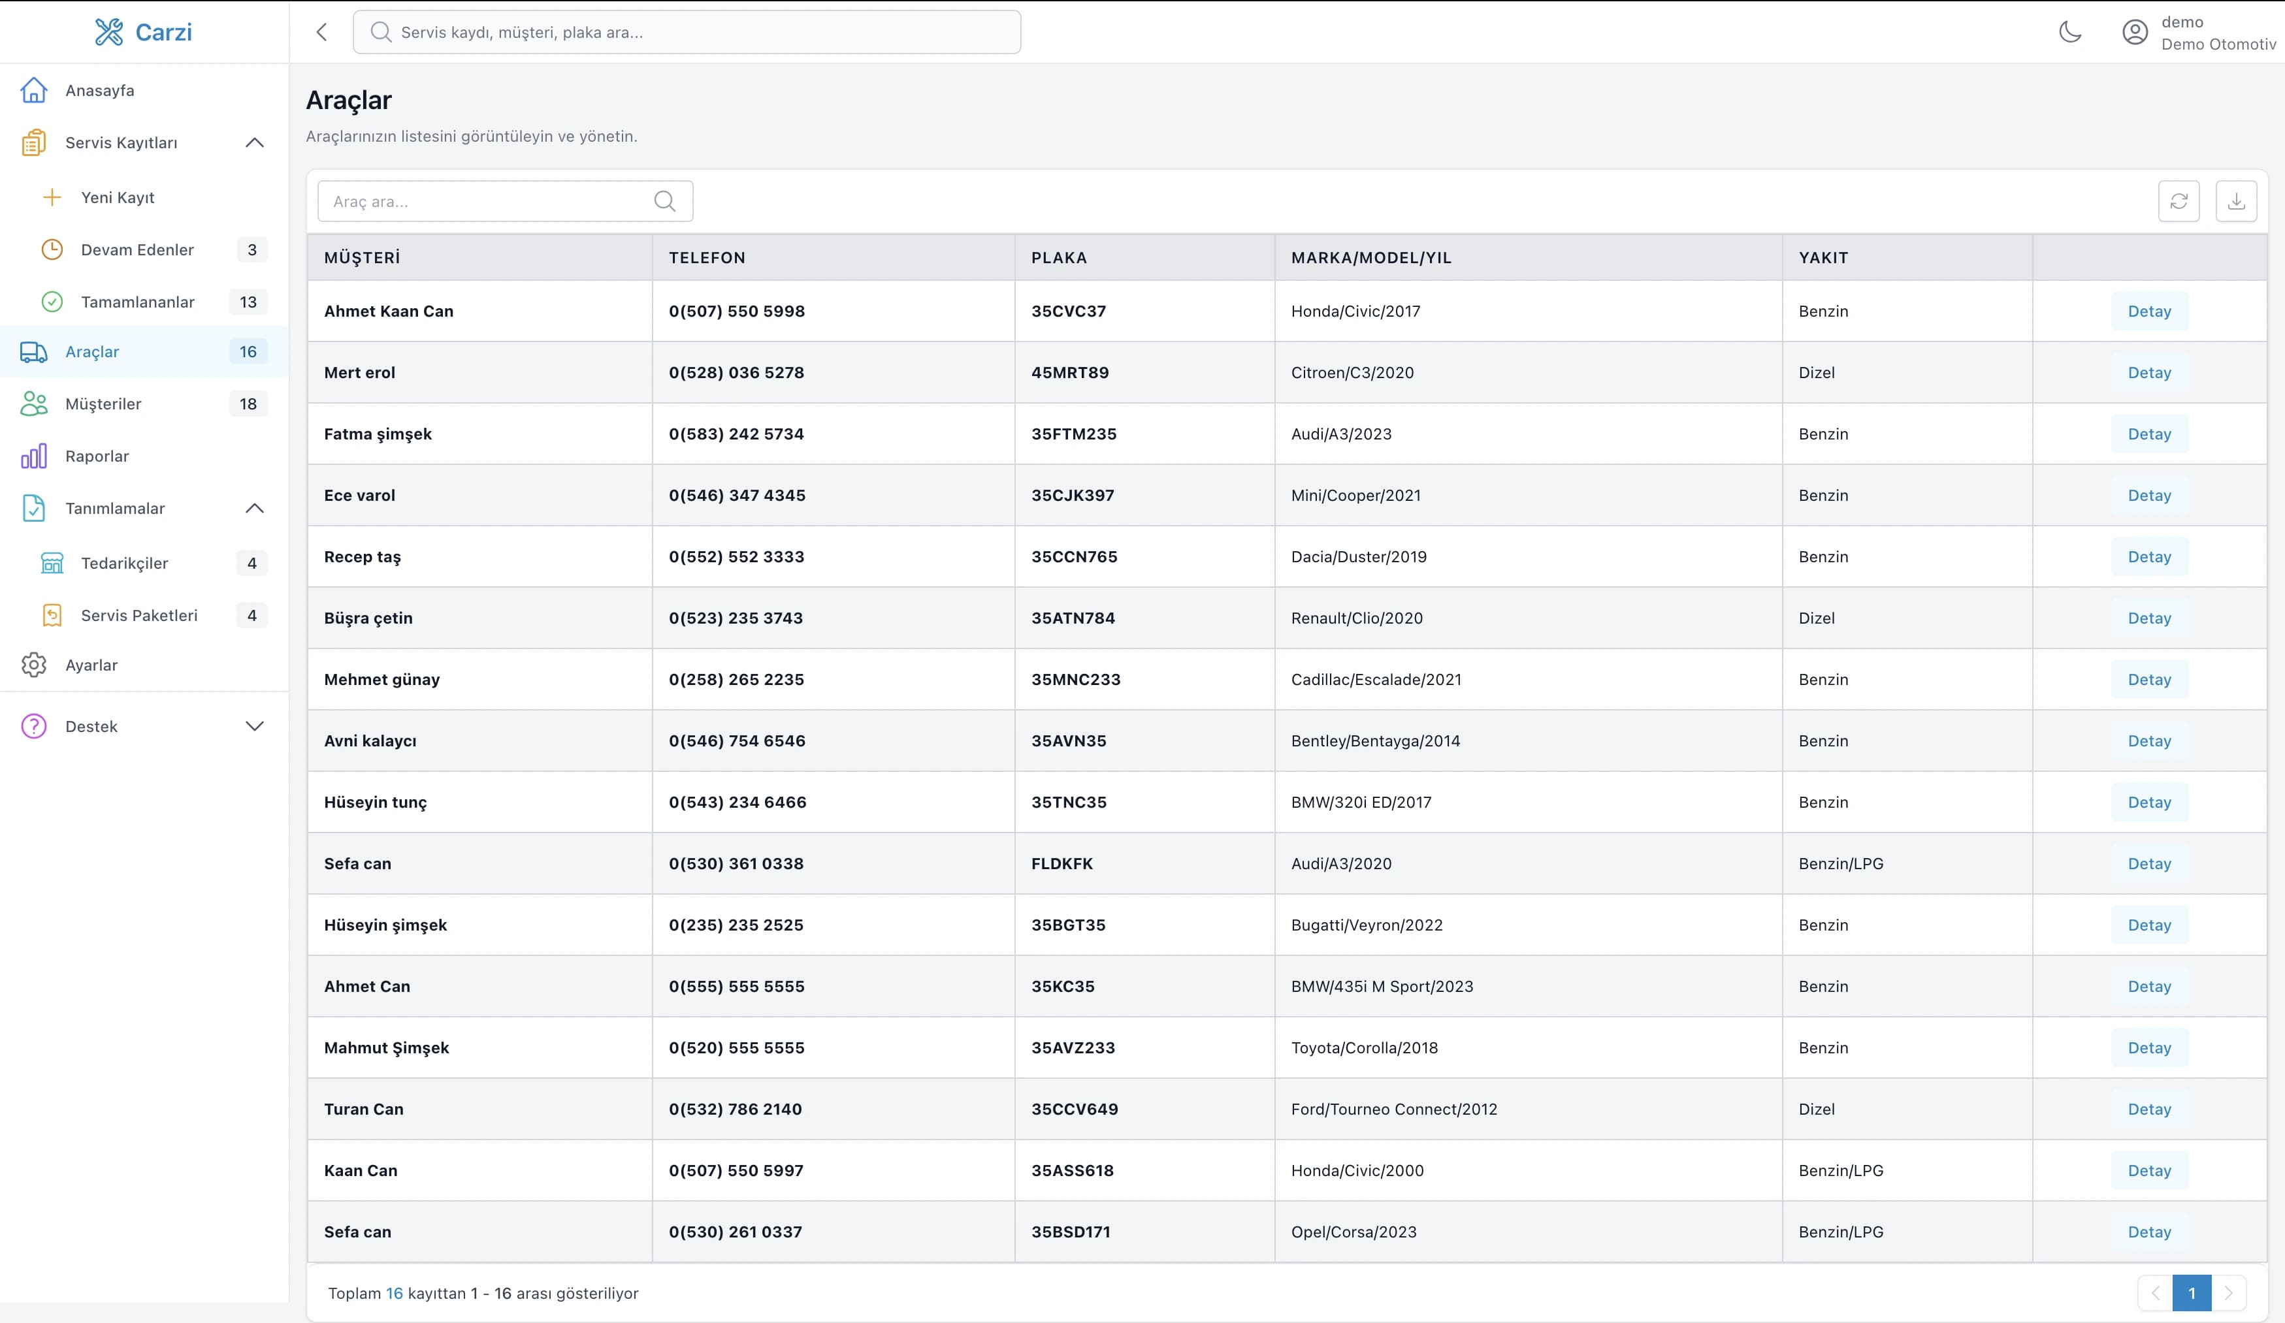The height and width of the screenshot is (1323, 2285).
Task: Go to pagination page 1
Action: coord(2192,1293)
